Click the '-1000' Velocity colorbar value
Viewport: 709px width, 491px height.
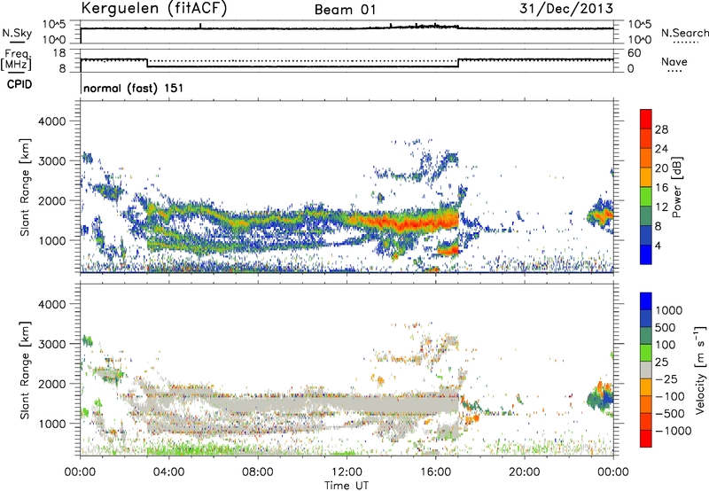point(674,431)
